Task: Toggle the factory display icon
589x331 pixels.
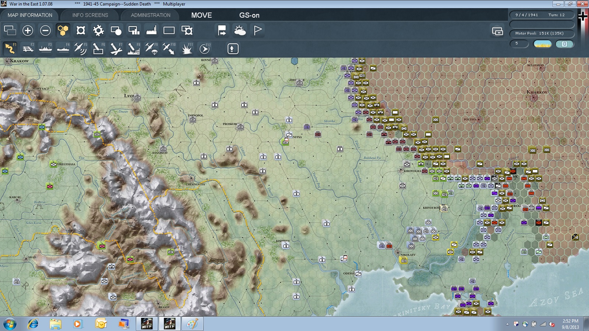Action: [x=151, y=30]
